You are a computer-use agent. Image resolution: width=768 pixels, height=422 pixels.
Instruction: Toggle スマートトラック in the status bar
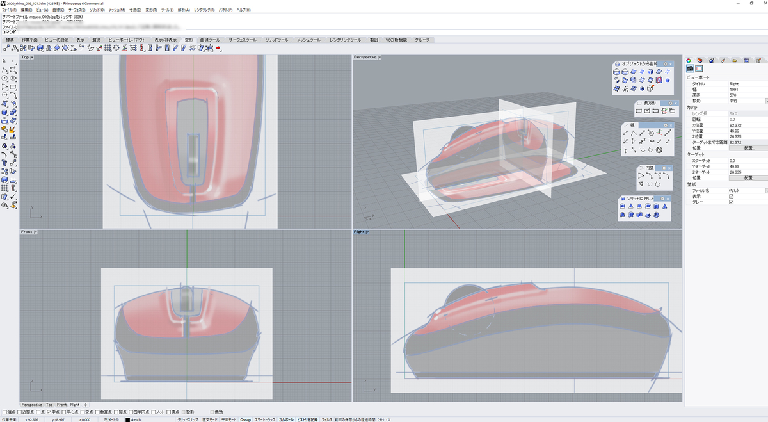pyautogui.click(x=265, y=419)
